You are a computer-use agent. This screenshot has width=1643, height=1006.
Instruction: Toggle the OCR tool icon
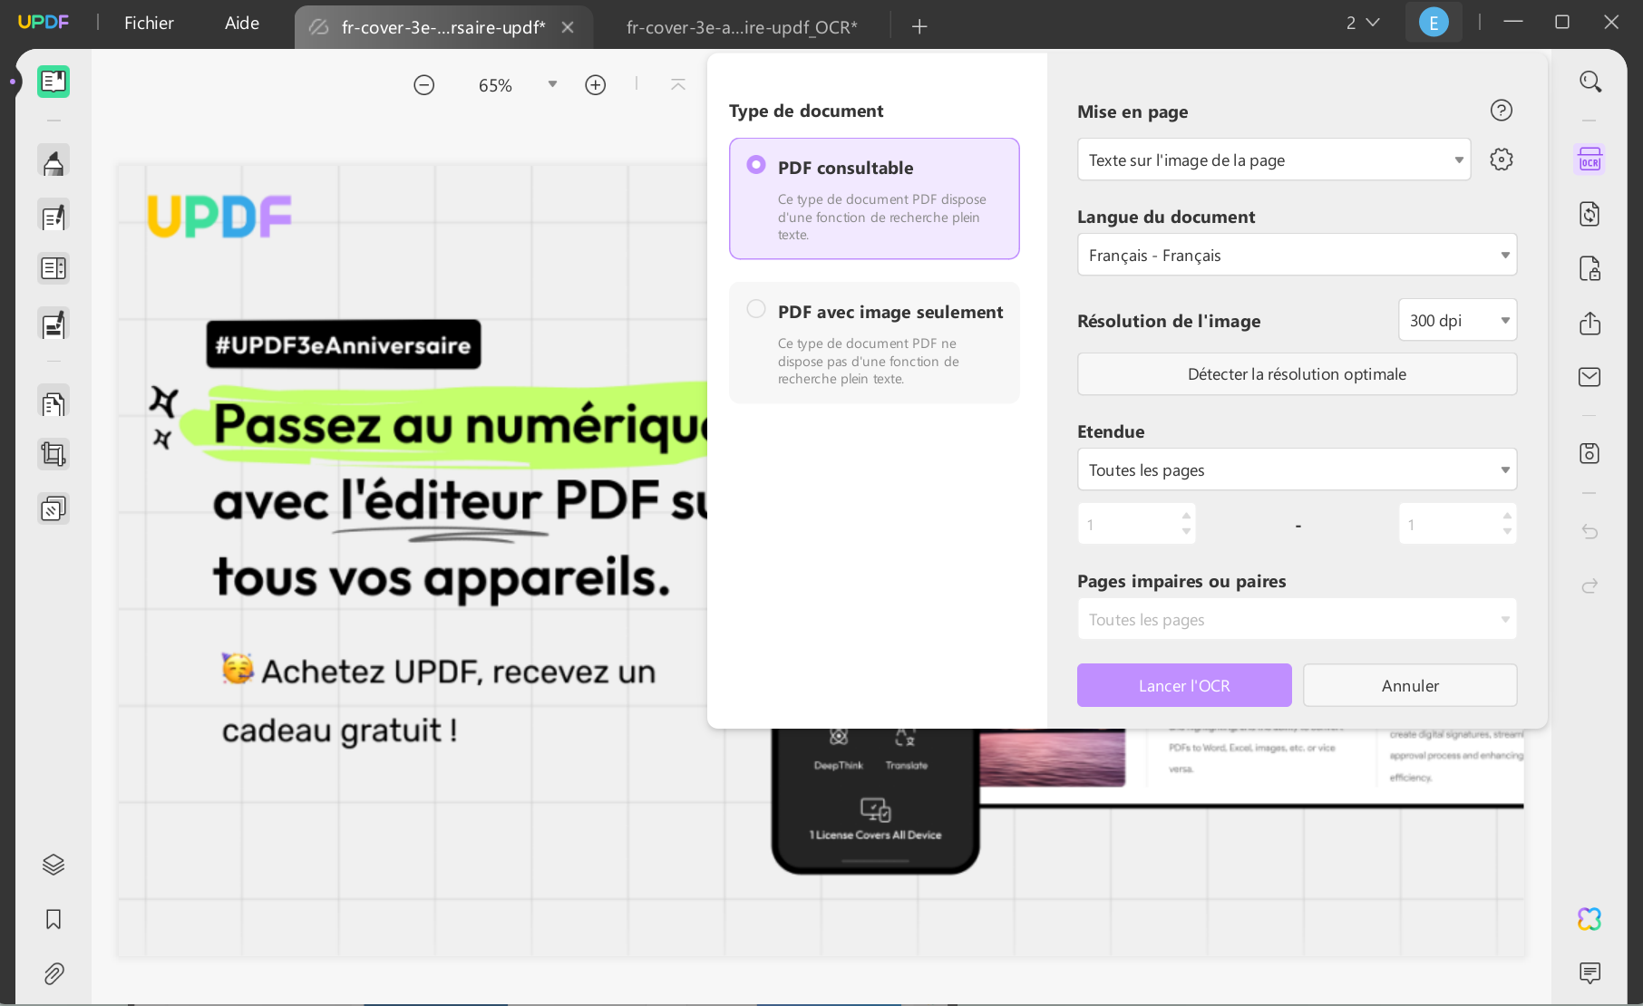(1590, 160)
